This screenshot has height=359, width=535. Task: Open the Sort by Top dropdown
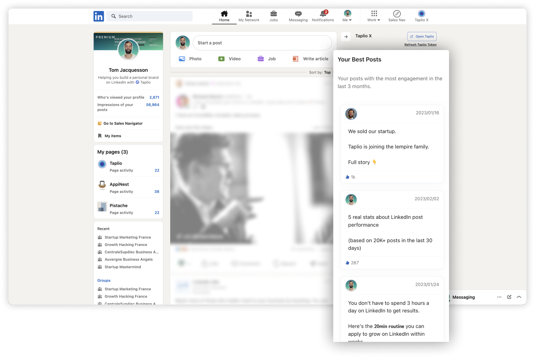(x=321, y=72)
